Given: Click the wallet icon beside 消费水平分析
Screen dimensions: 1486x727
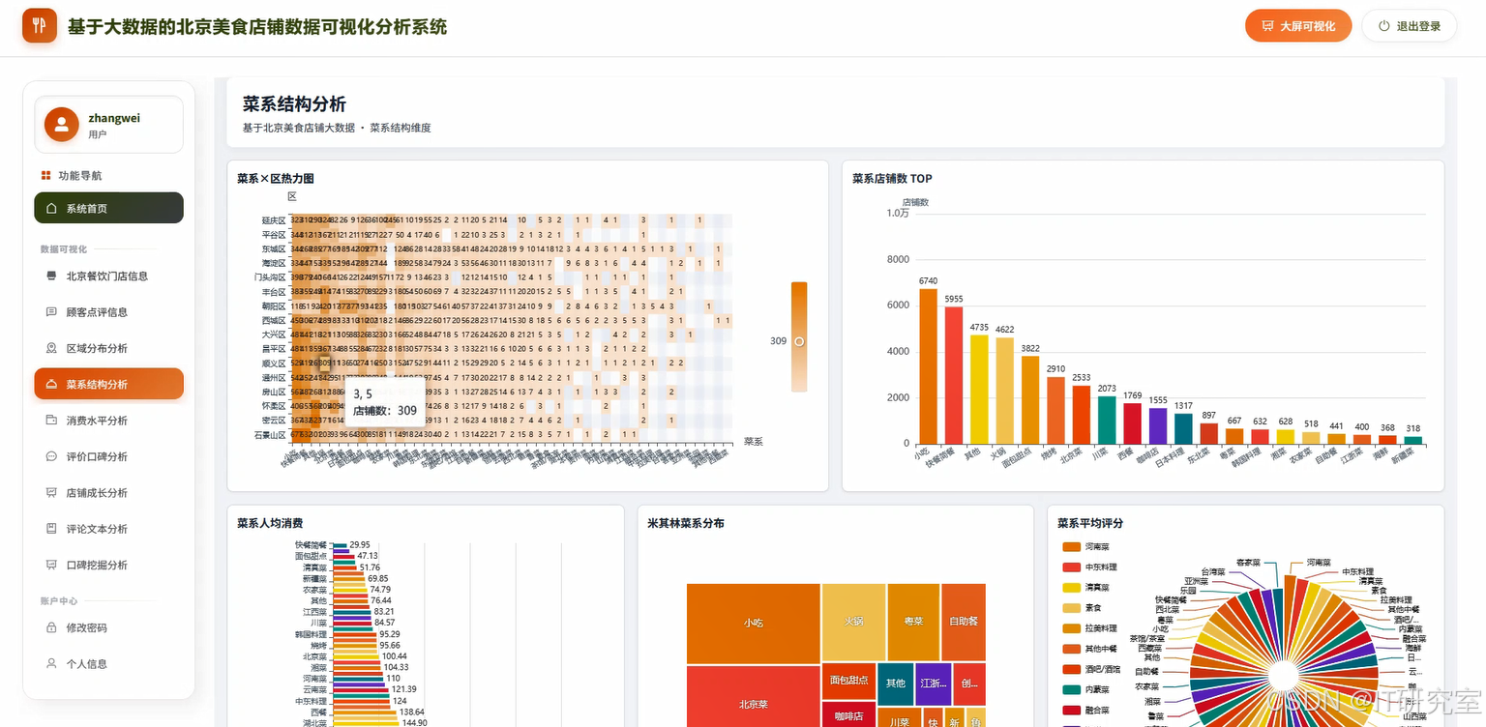Looking at the screenshot, I should click(x=52, y=421).
